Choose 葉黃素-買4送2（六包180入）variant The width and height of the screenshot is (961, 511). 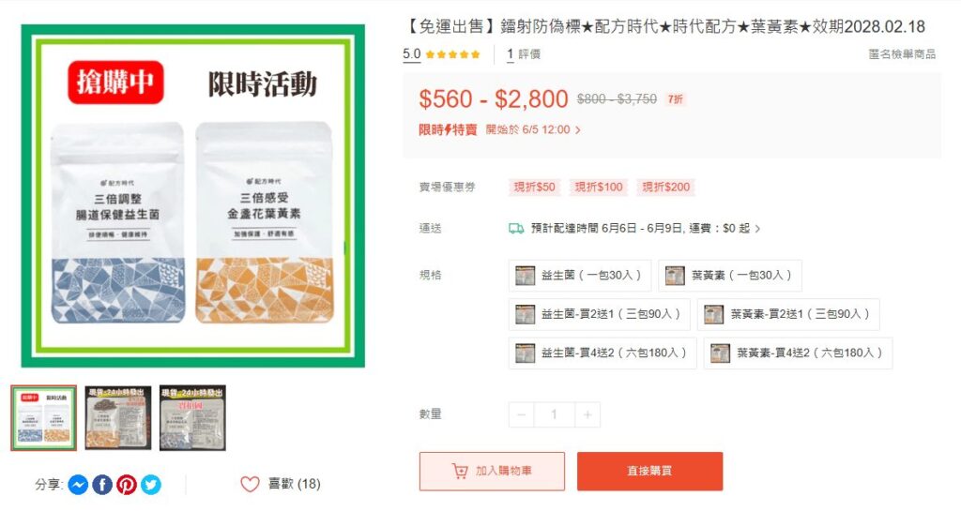(798, 353)
